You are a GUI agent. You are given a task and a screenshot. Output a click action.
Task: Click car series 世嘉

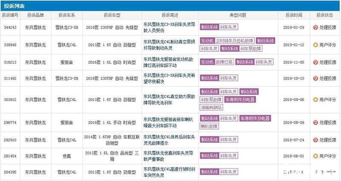[67, 156]
